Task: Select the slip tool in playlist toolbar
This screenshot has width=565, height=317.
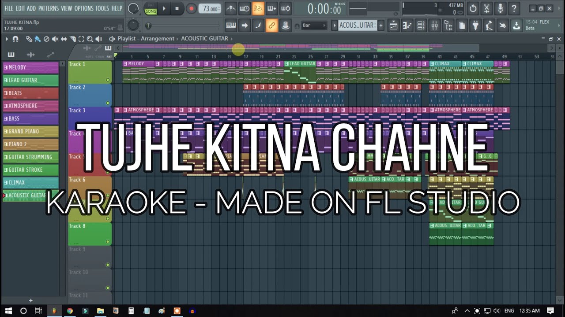Action: coord(64,39)
